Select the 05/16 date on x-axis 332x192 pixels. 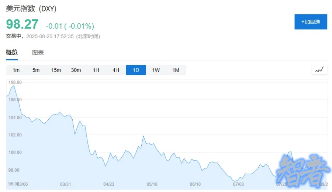pos(152,184)
